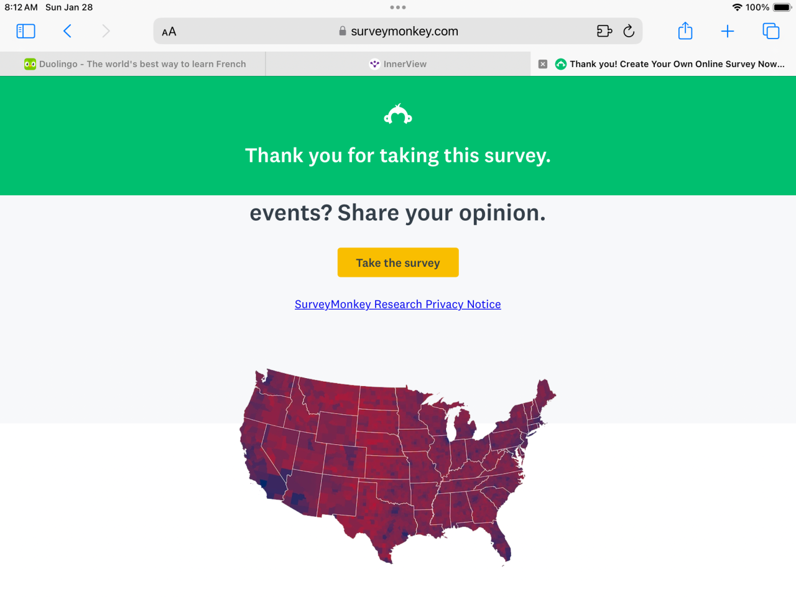Image resolution: width=796 pixels, height=597 pixels.
Task: Click the United States map image
Action: click(x=398, y=466)
